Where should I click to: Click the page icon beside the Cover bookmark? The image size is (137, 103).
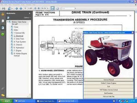pyautogui.click(x=12, y=27)
